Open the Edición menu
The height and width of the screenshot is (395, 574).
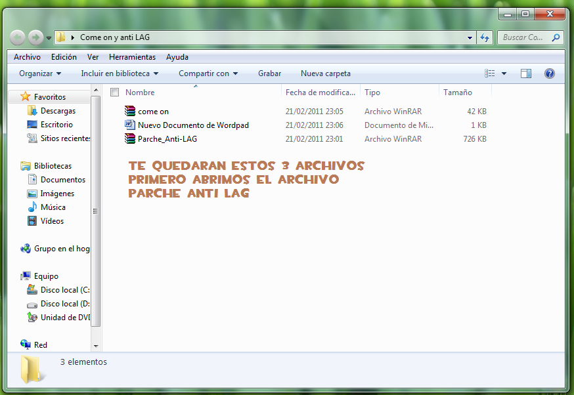pyautogui.click(x=64, y=57)
